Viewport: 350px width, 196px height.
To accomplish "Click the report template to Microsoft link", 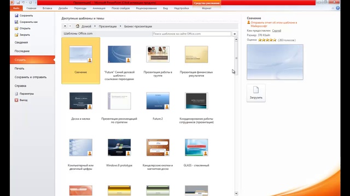I will (x=273, y=24).
